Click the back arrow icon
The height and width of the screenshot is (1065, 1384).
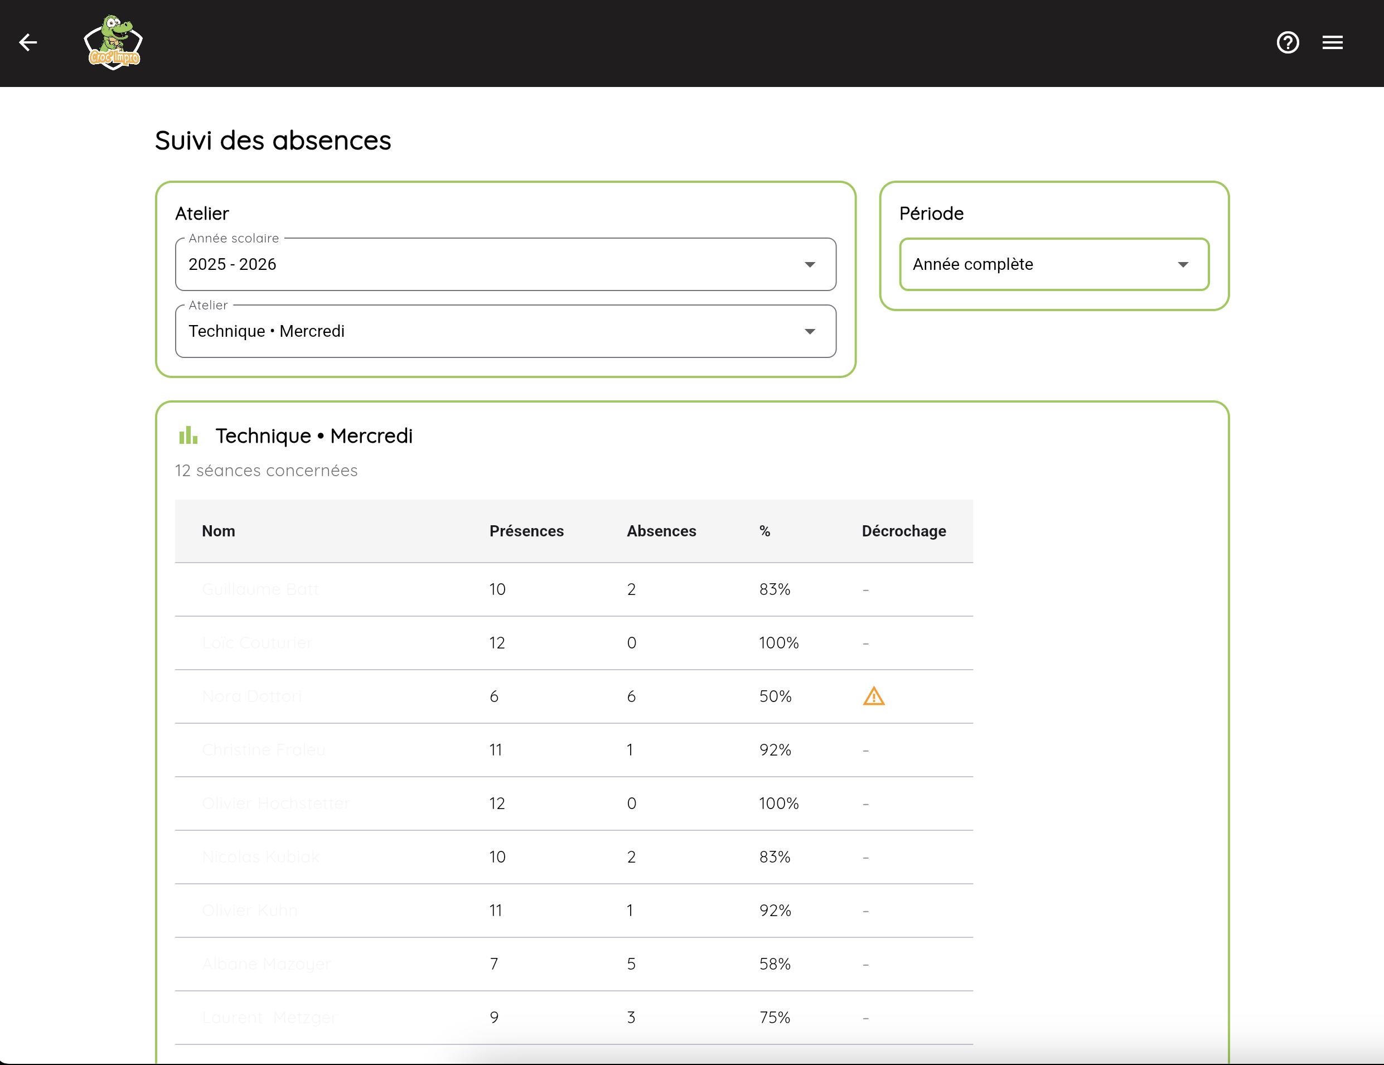click(x=28, y=42)
